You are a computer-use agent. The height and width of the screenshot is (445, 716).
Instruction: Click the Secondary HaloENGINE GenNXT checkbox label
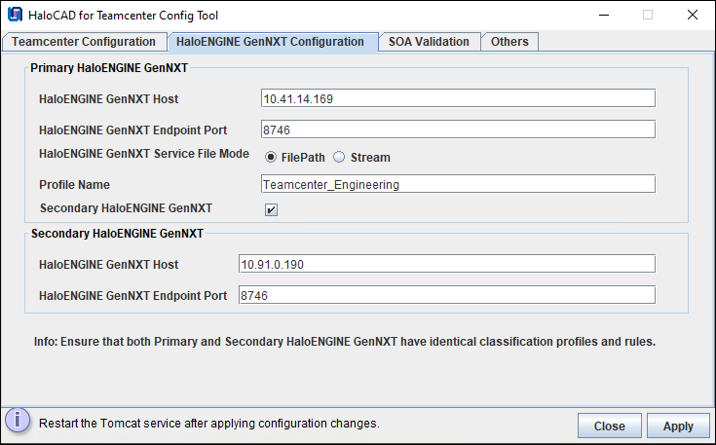coord(126,208)
